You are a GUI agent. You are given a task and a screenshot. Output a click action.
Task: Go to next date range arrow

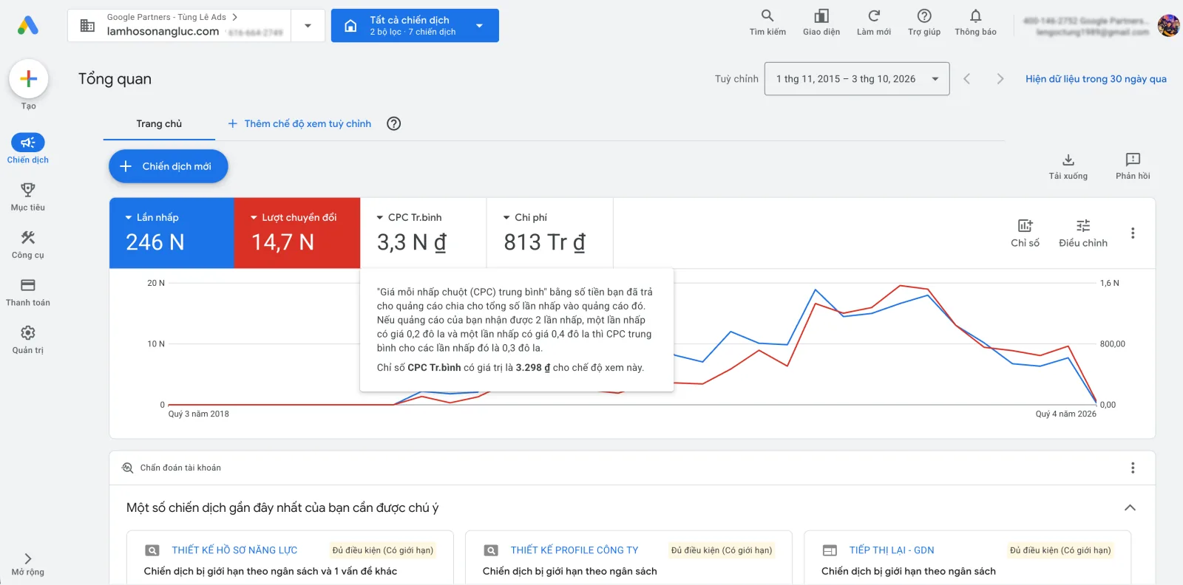click(1000, 79)
